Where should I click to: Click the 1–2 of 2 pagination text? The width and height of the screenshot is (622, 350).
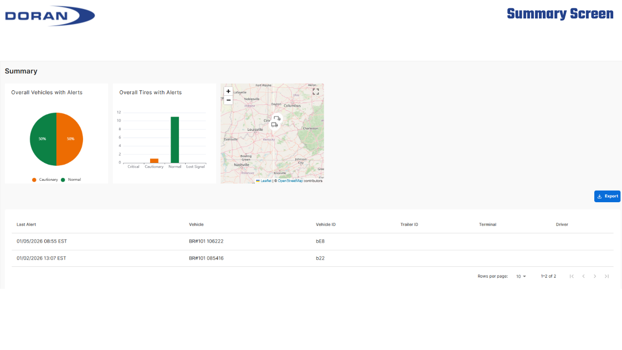click(x=549, y=276)
